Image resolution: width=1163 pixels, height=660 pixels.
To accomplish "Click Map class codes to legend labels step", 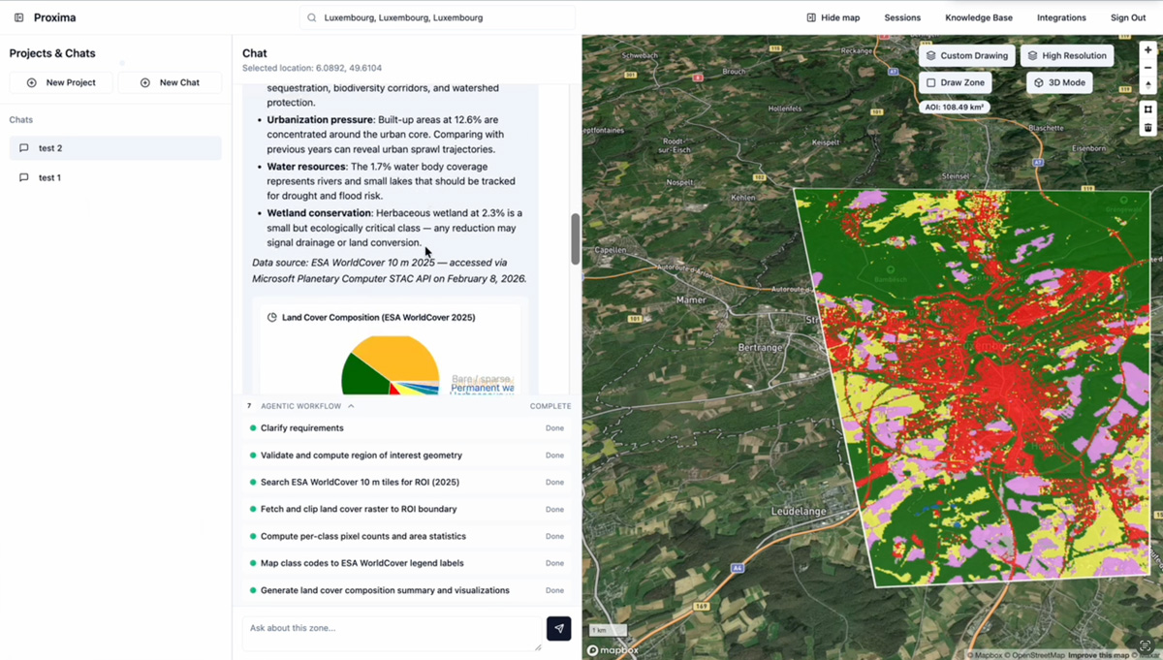I will point(407,563).
